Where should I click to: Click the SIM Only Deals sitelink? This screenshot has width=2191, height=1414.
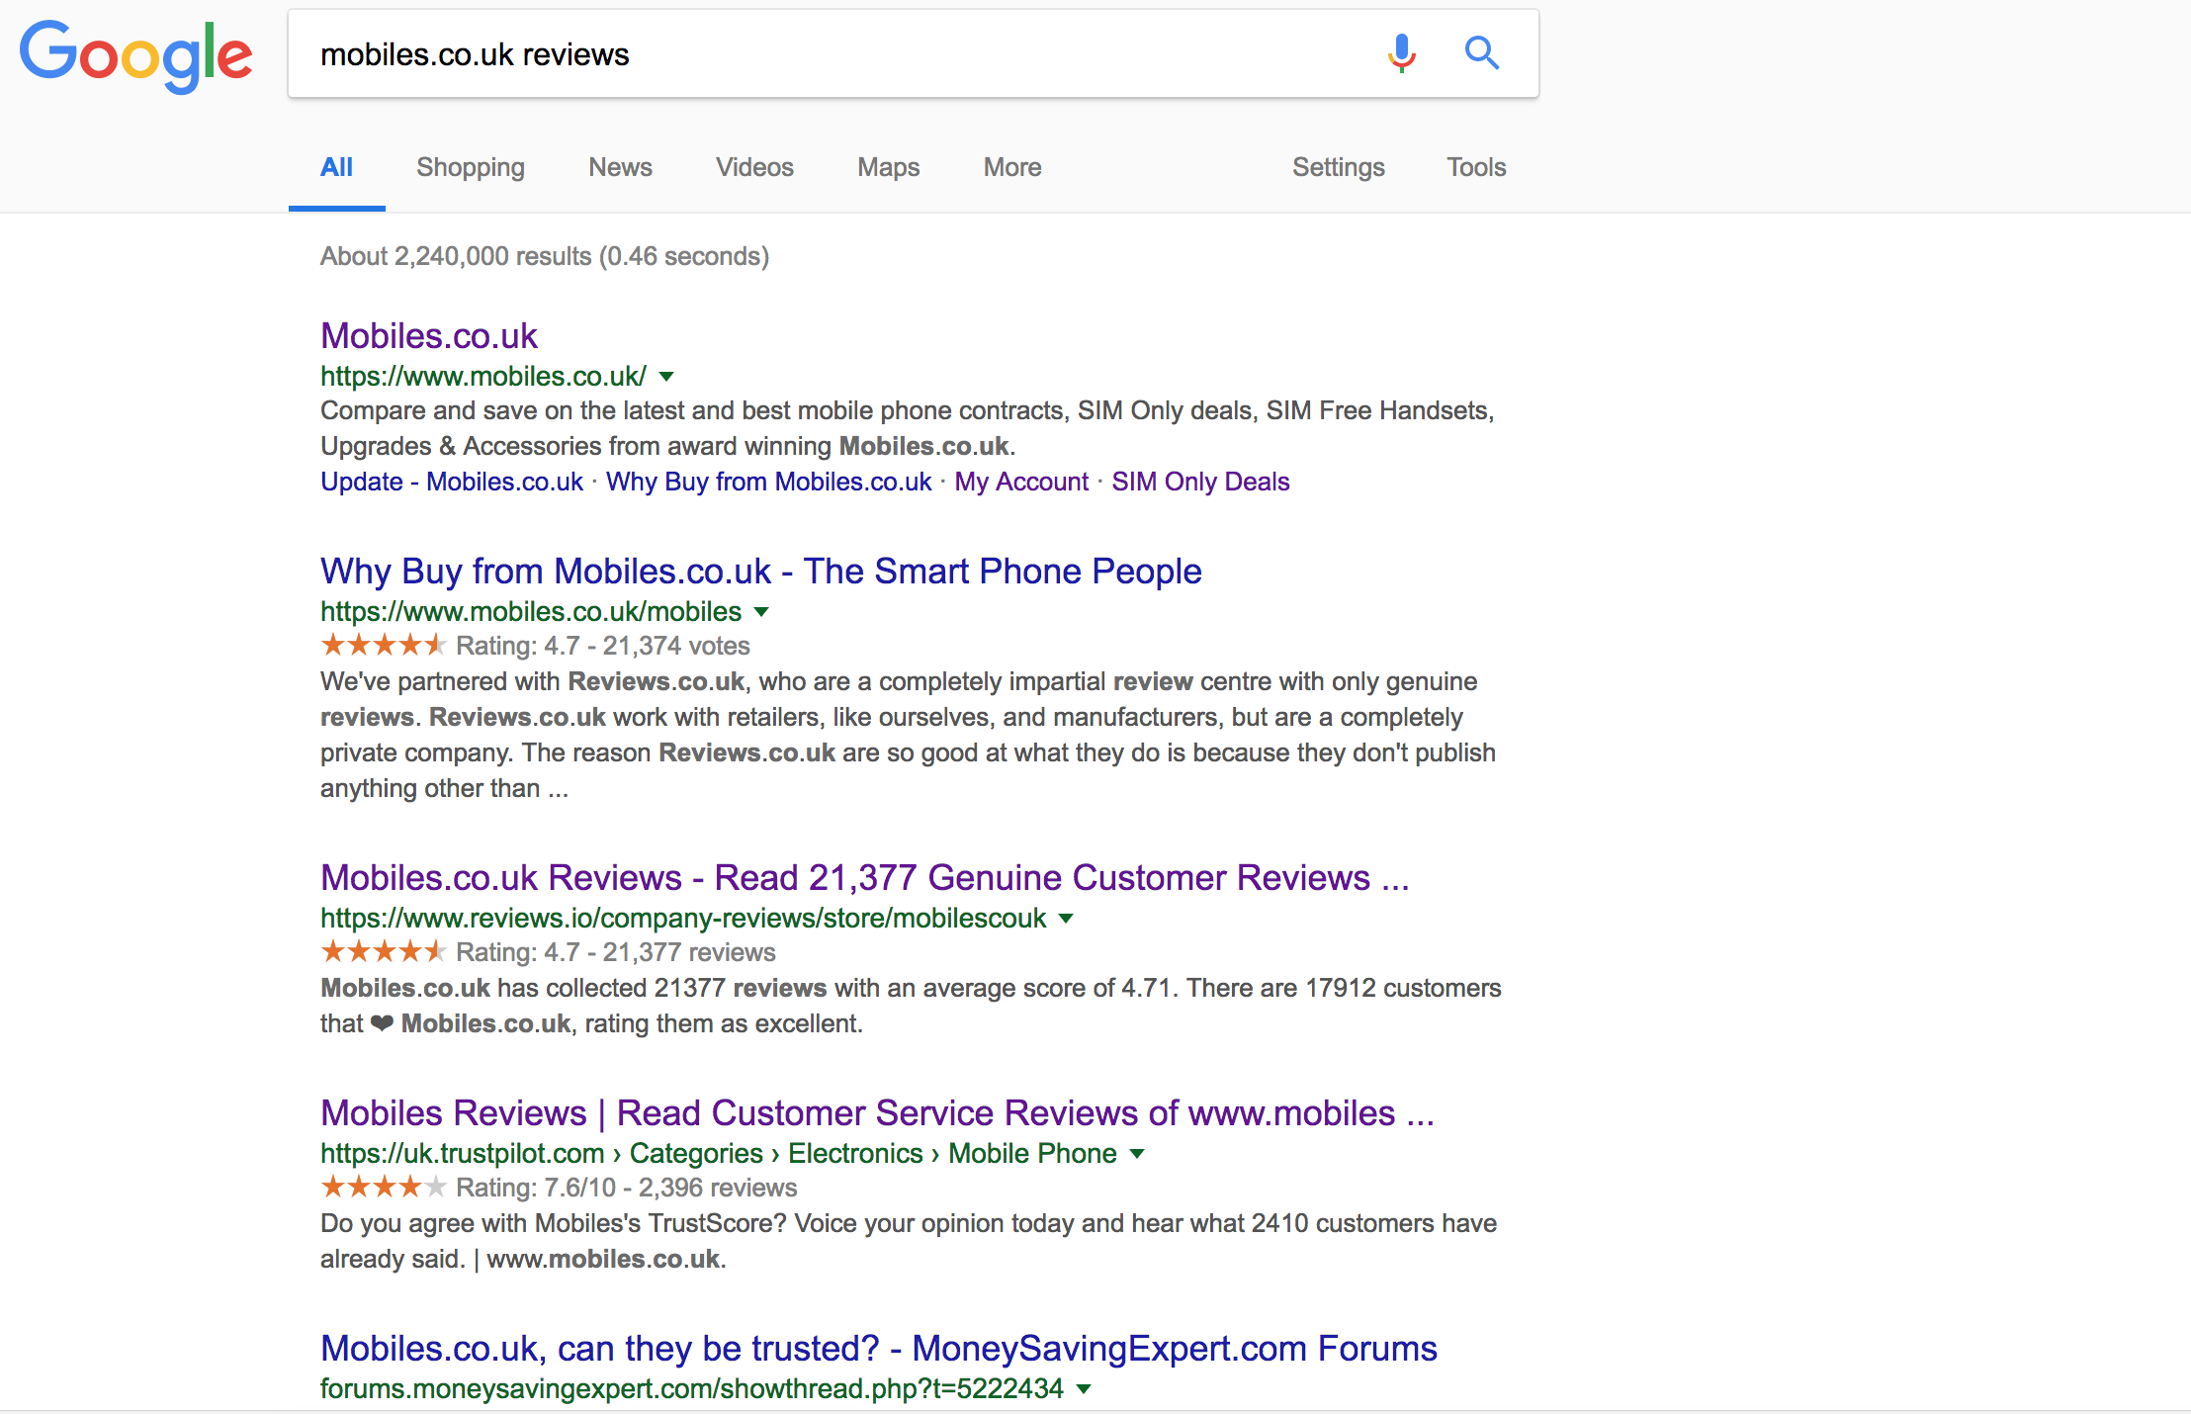click(x=1200, y=482)
